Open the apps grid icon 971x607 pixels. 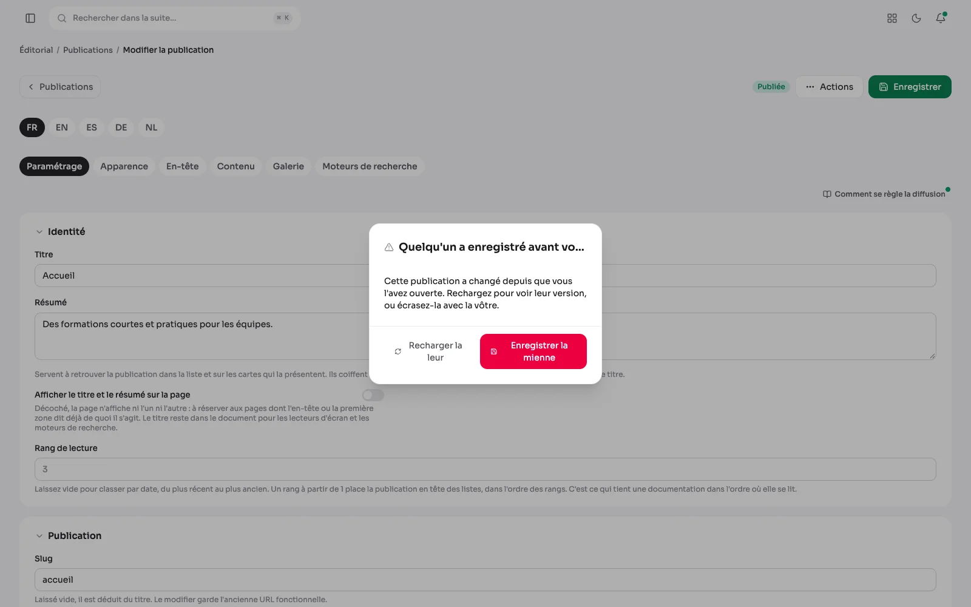[x=892, y=18]
